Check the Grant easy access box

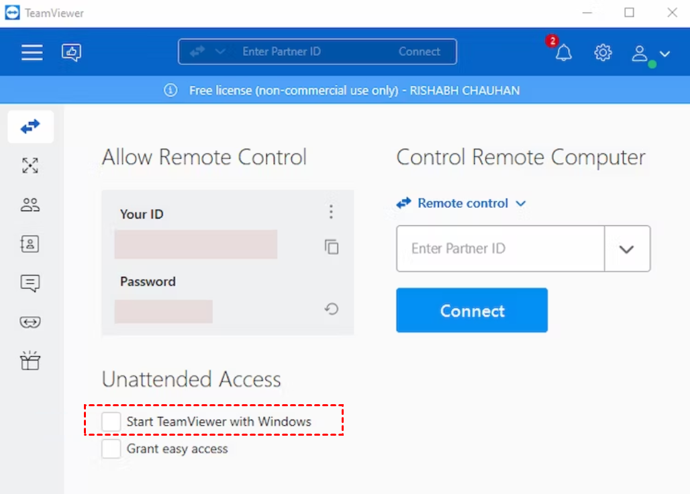point(111,448)
